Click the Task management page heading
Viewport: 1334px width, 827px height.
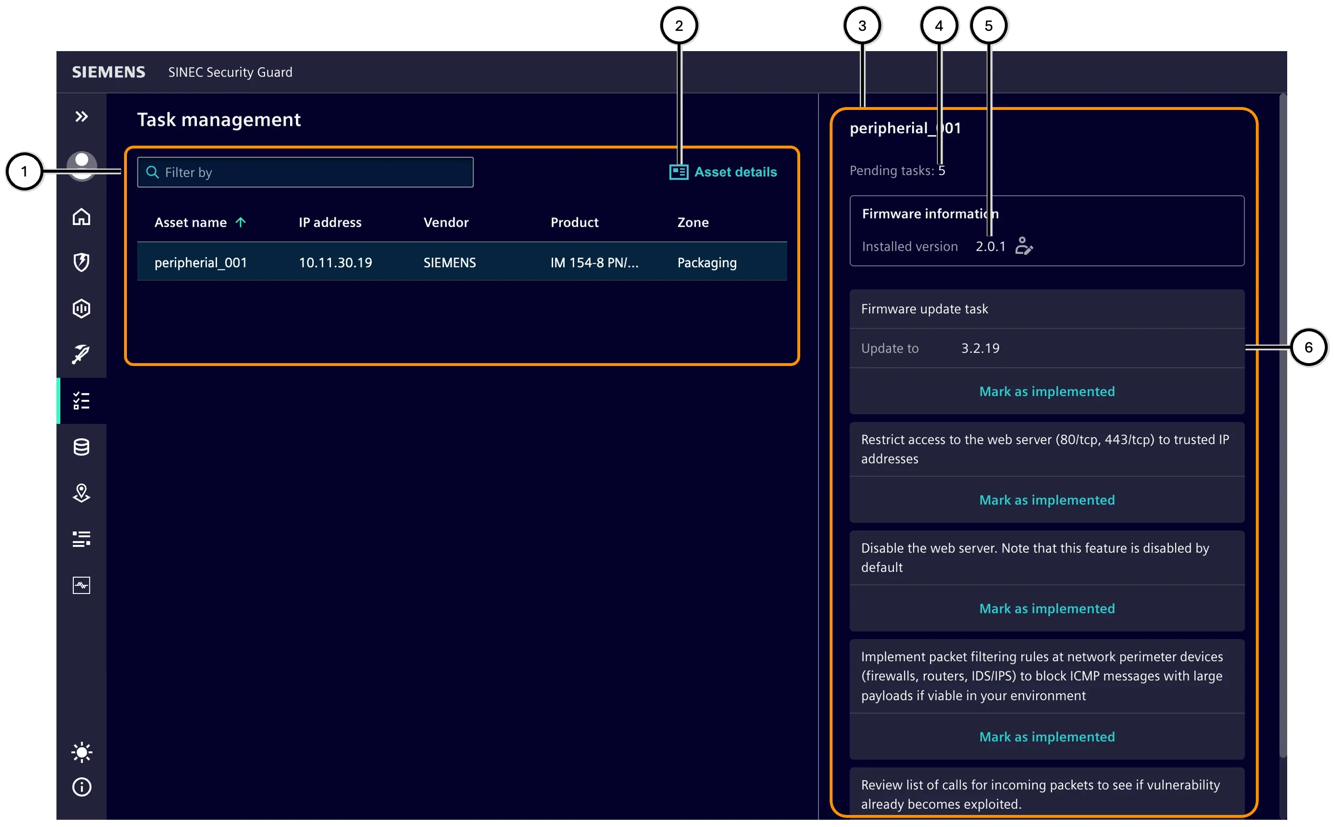click(219, 120)
